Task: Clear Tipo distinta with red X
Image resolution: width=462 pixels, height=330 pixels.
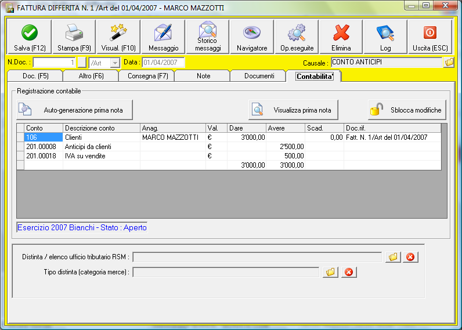Action: click(x=349, y=272)
